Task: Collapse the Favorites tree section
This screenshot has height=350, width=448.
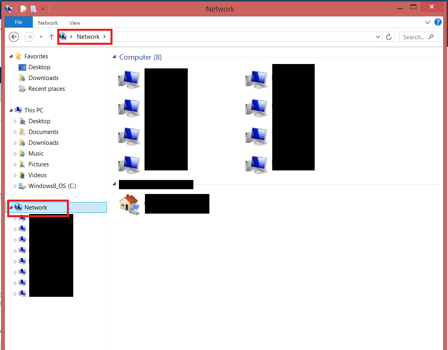Action: tap(11, 56)
